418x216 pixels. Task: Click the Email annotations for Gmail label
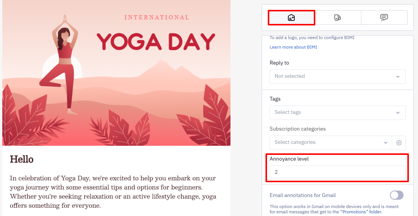point(303,195)
